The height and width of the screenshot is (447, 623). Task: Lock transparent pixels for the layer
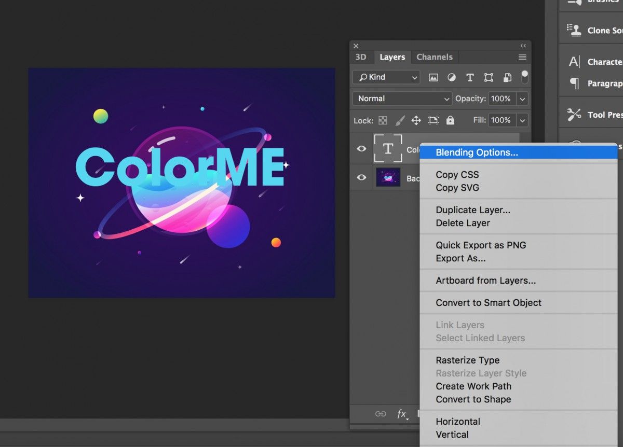pyautogui.click(x=383, y=120)
